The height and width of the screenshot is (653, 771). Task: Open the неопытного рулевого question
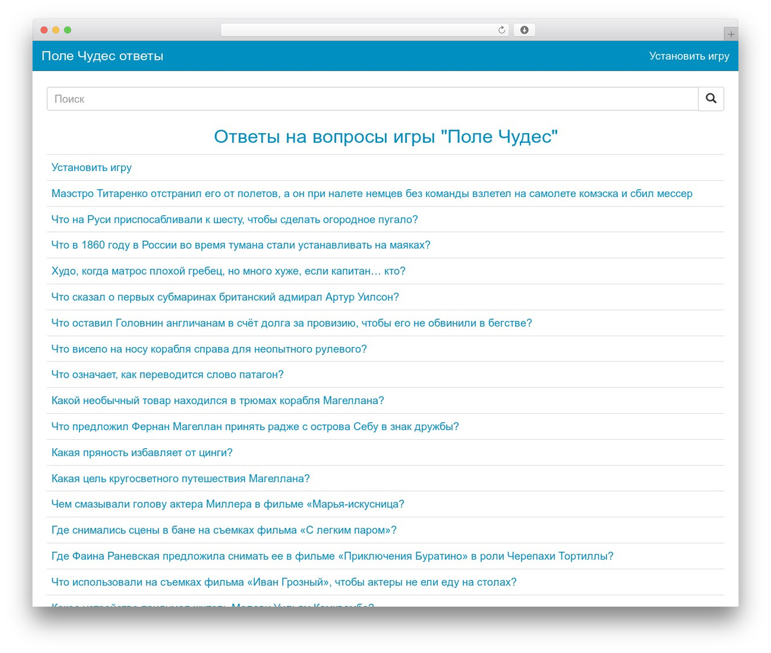pyautogui.click(x=209, y=349)
